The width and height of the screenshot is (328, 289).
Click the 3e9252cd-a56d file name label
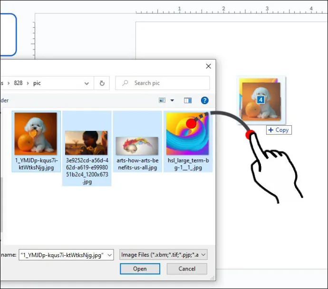click(87, 171)
